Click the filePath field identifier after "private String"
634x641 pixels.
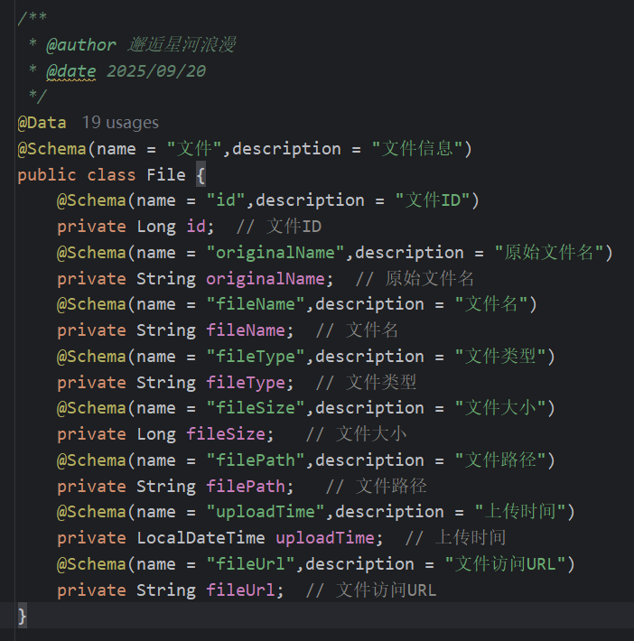click(x=246, y=487)
